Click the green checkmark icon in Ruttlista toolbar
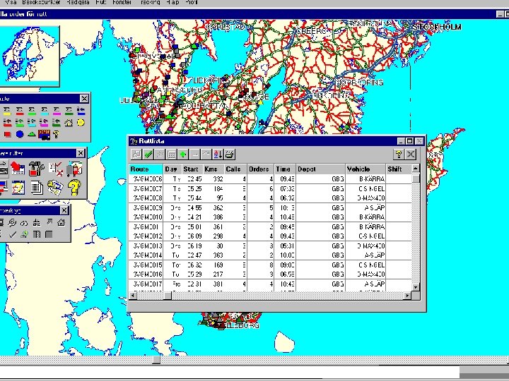 pos(148,154)
